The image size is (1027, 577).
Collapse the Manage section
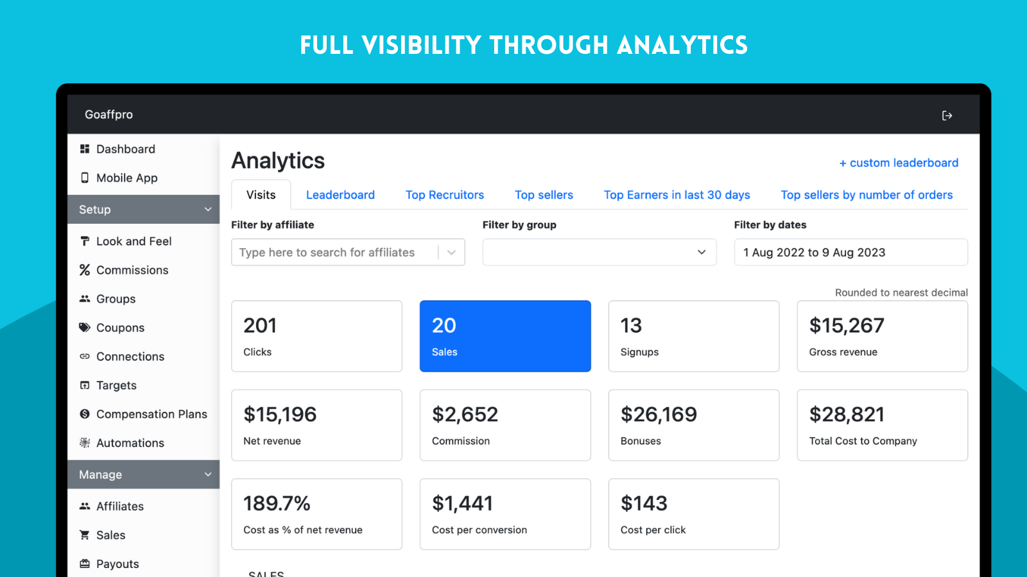point(207,474)
